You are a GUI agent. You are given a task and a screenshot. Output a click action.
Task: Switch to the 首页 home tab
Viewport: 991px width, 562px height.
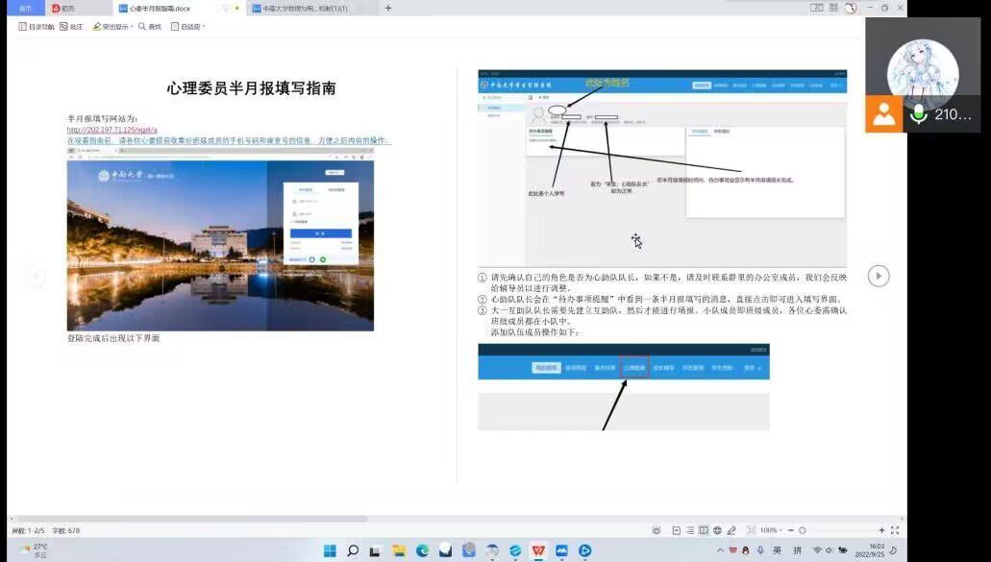coord(25,8)
